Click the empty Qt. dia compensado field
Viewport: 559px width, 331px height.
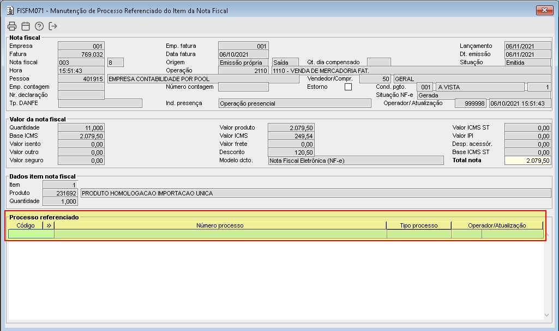coord(378,62)
